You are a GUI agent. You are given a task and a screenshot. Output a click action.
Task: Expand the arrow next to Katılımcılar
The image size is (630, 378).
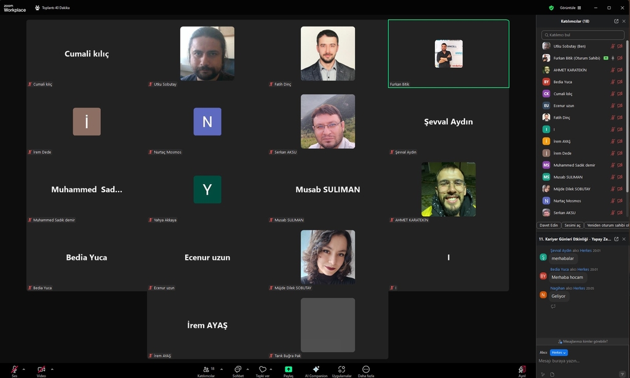pos(221,369)
